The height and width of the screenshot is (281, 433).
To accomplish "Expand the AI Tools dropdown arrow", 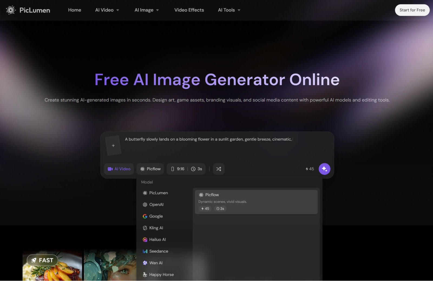I will pos(239,10).
